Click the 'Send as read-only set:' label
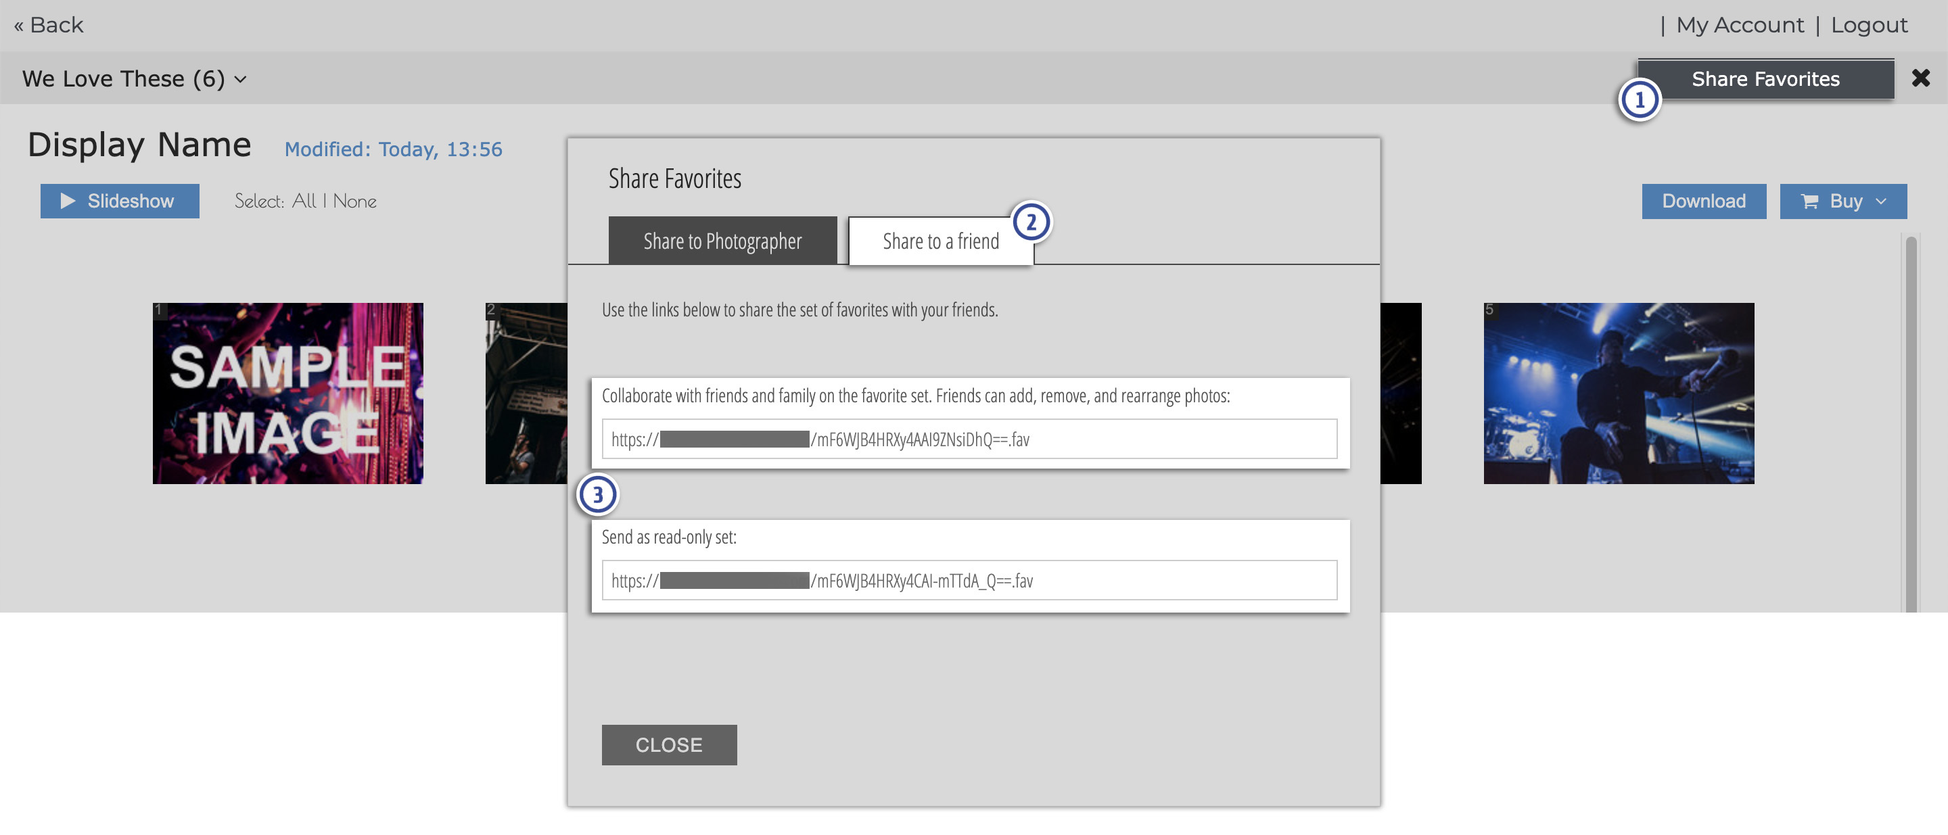1948x835 pixels. 668,538
